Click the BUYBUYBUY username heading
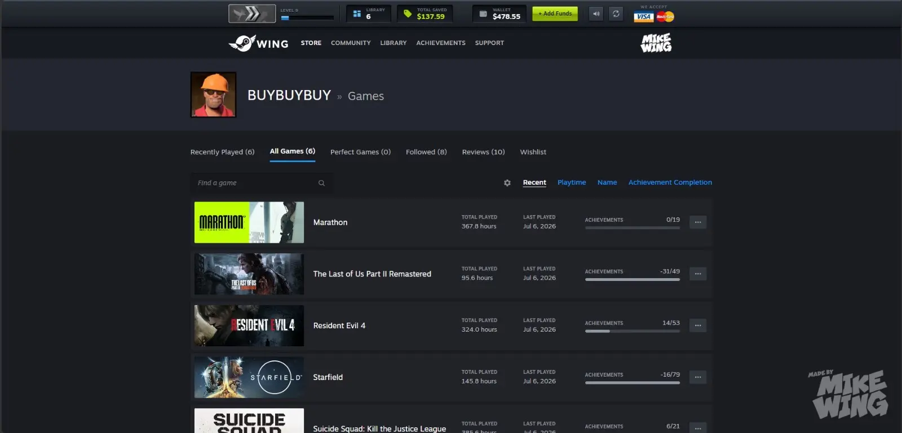Screen dimensions: 902x433 [x=289, y=95]
